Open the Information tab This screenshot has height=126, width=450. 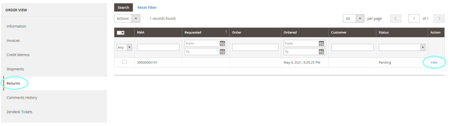54,26
